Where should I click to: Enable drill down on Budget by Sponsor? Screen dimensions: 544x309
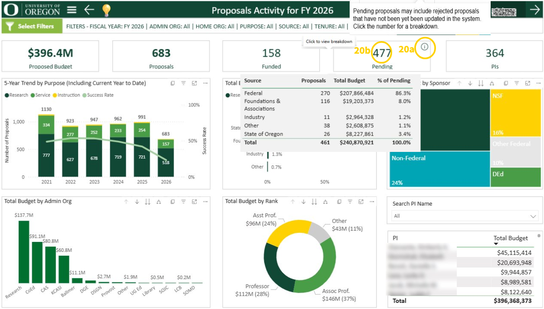[x=470, y=83]
